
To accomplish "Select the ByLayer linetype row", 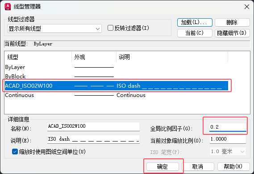I will coord(117,67).
